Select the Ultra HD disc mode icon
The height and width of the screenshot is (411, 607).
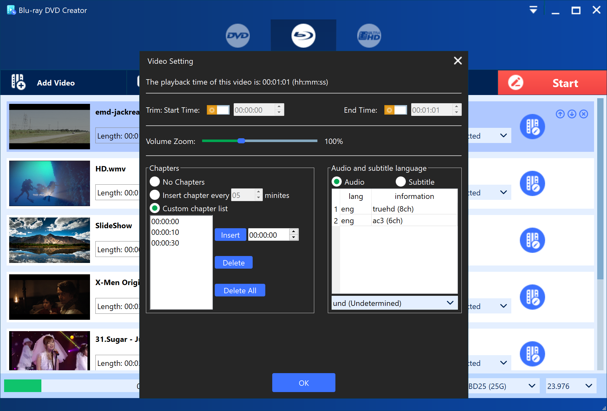(369, 36)
